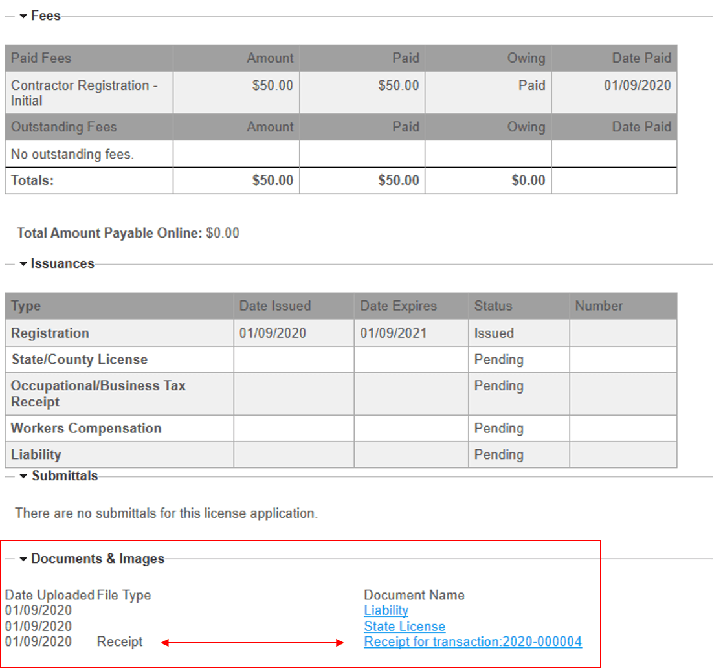Click the 01/09/2021 Date Expires cell
The image size is (723, 668).
point(393,333)
